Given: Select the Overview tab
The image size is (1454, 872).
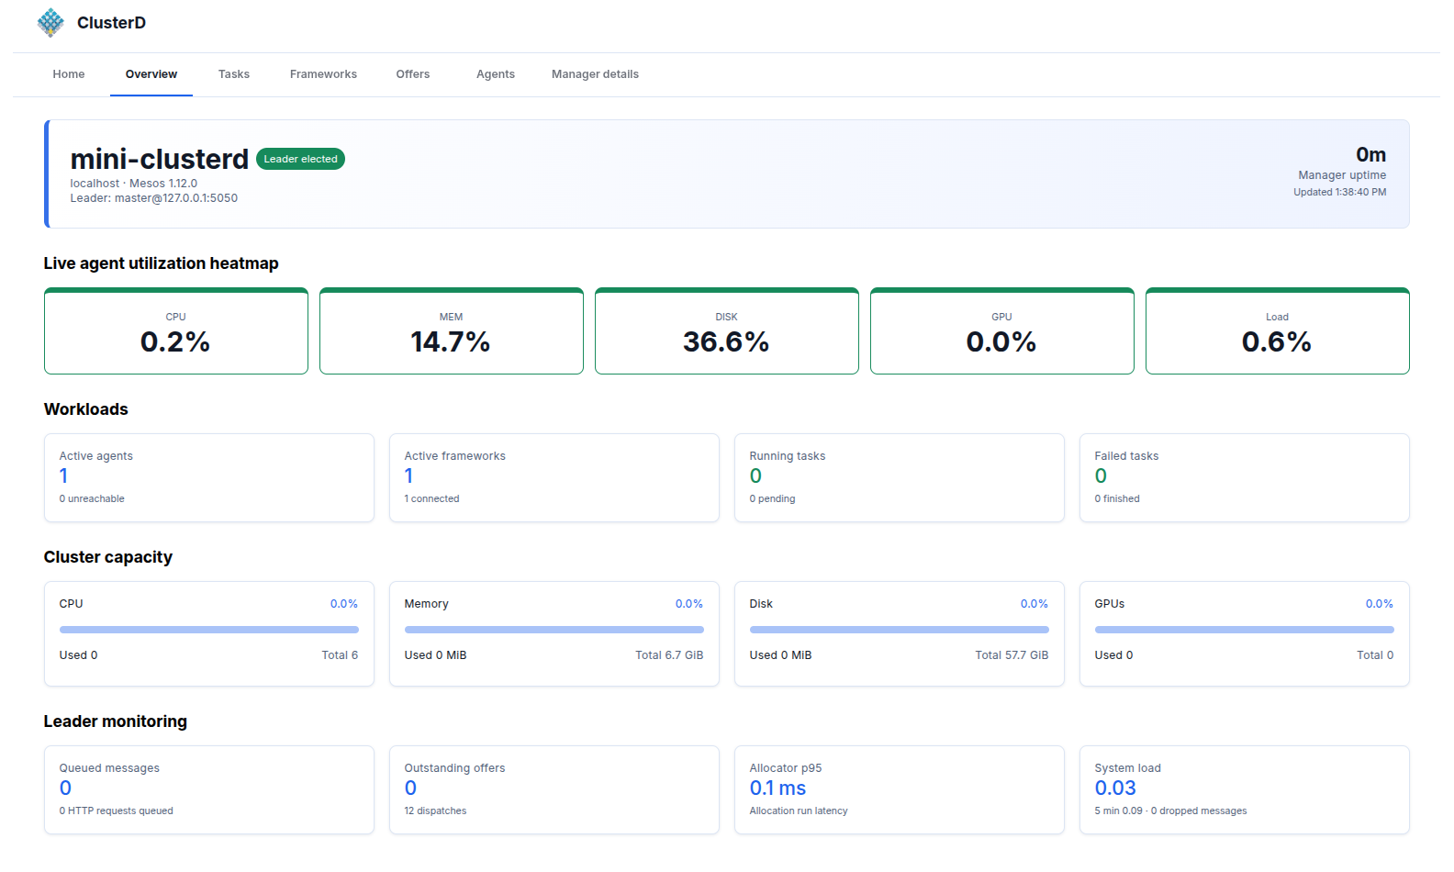Looking at the screenshot, I should (151, 74).
